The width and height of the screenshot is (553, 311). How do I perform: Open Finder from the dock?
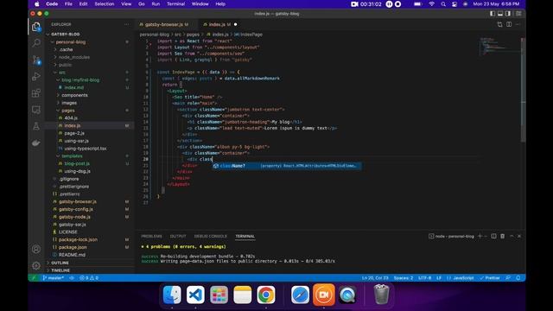pyautogui.click(x=172, y=295)
